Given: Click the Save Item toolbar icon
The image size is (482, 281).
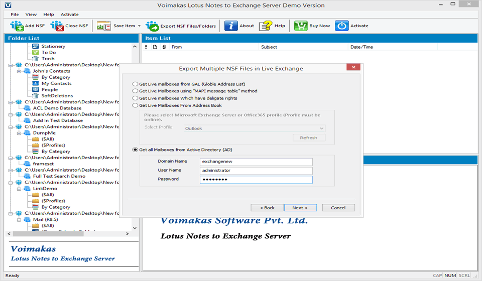Looking at the screenshot, I should [x=104, y=26].
